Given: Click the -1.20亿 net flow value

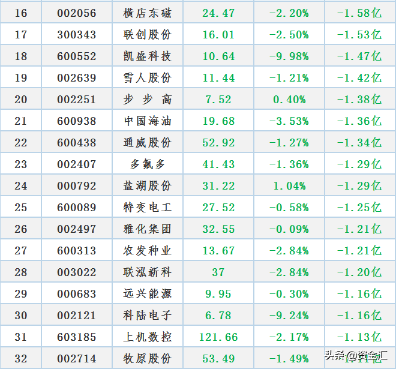Looking at the screenshot, I should [x=359, y=272].
